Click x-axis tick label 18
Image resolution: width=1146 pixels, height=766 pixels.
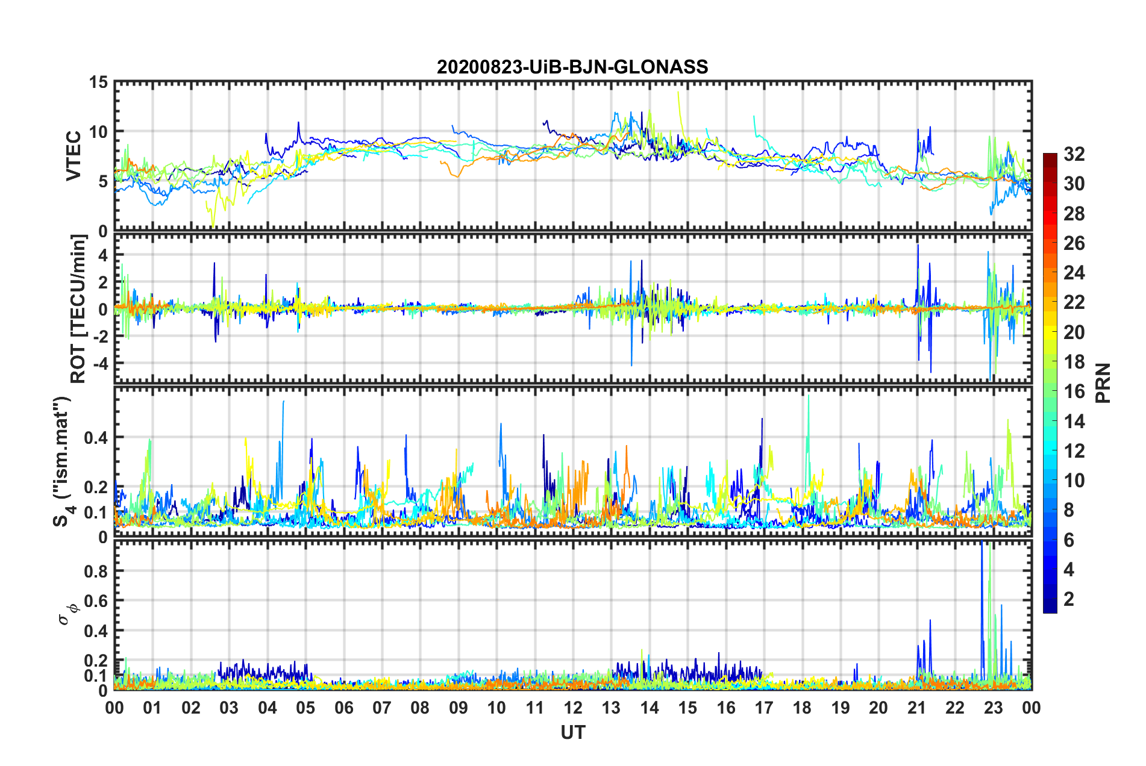pos(802,708)
